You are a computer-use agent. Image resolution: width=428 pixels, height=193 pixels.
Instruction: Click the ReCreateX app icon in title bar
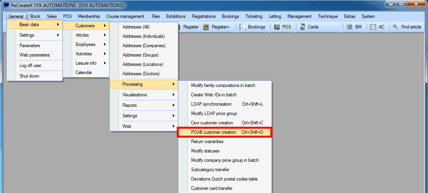click(x=6, y=5)
